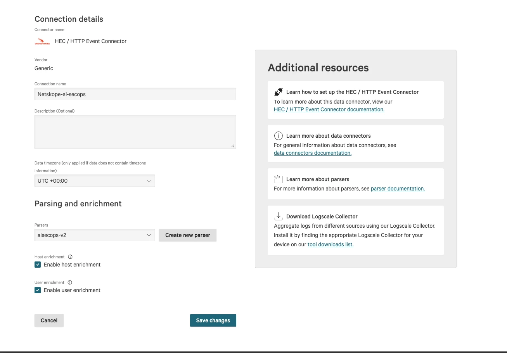The image size is (507, 353).
Task: Open User enrichment info tooltip icon
Action: (70, 282)
